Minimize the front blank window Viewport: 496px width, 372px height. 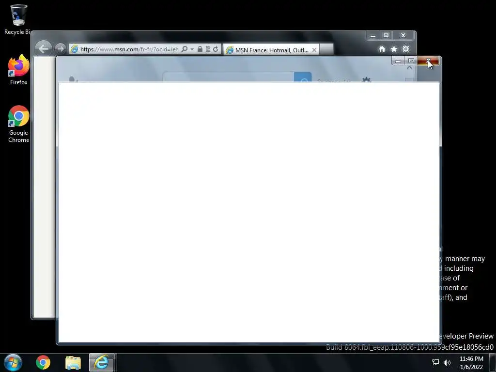coord(398,61)
